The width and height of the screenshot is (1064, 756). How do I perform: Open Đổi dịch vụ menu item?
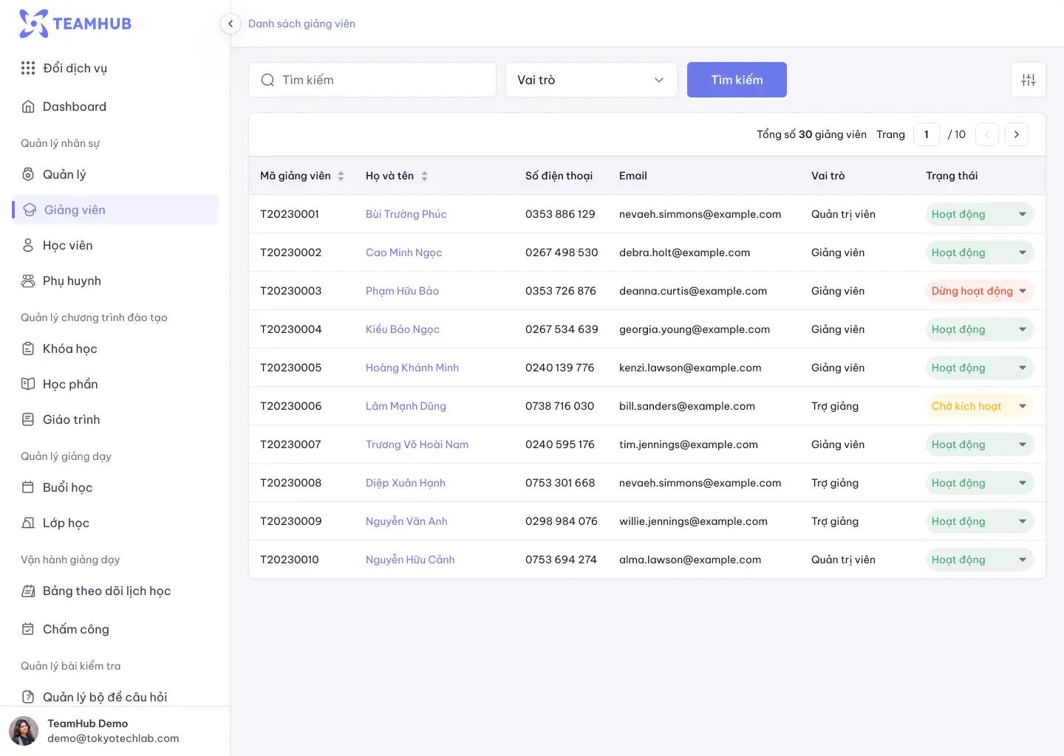(115, 68)
